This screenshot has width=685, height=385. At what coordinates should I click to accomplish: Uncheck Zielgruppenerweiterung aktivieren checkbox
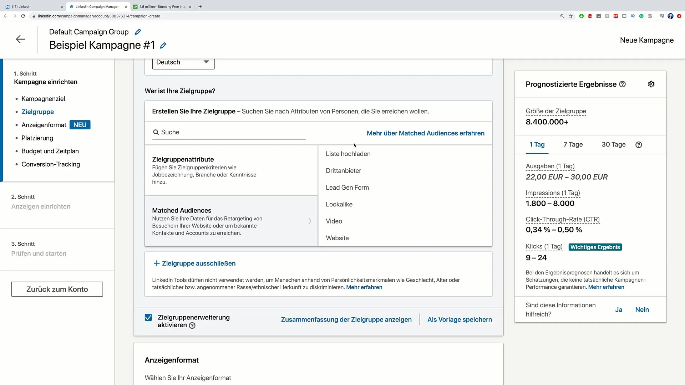pyautogui.click(x=148, y=317)
